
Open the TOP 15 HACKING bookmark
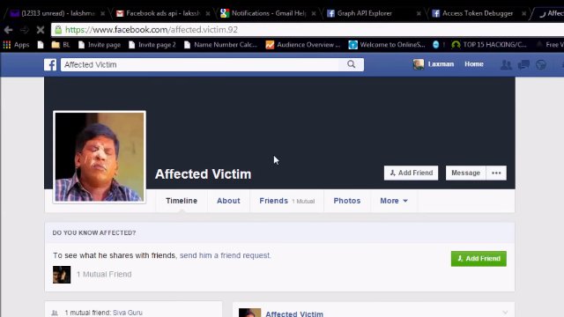(x=489, y=45)
